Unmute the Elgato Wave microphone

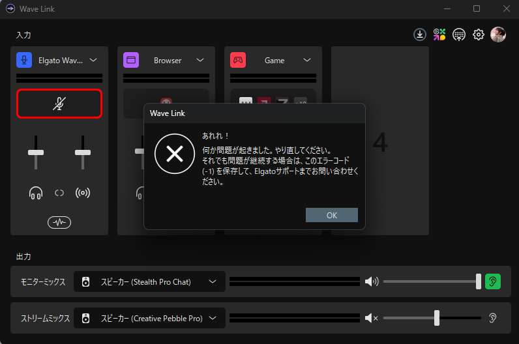click(59, 104)
